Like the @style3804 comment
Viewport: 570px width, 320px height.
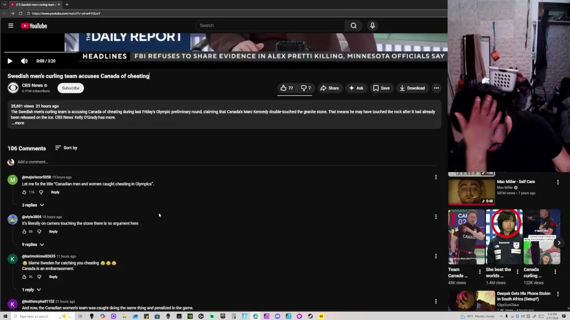pyautogui.click(x=24, y=232)
